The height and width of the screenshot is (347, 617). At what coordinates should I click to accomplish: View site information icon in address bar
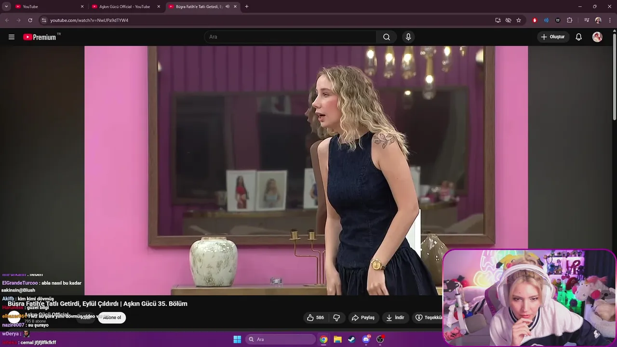(x=44, y=20)
